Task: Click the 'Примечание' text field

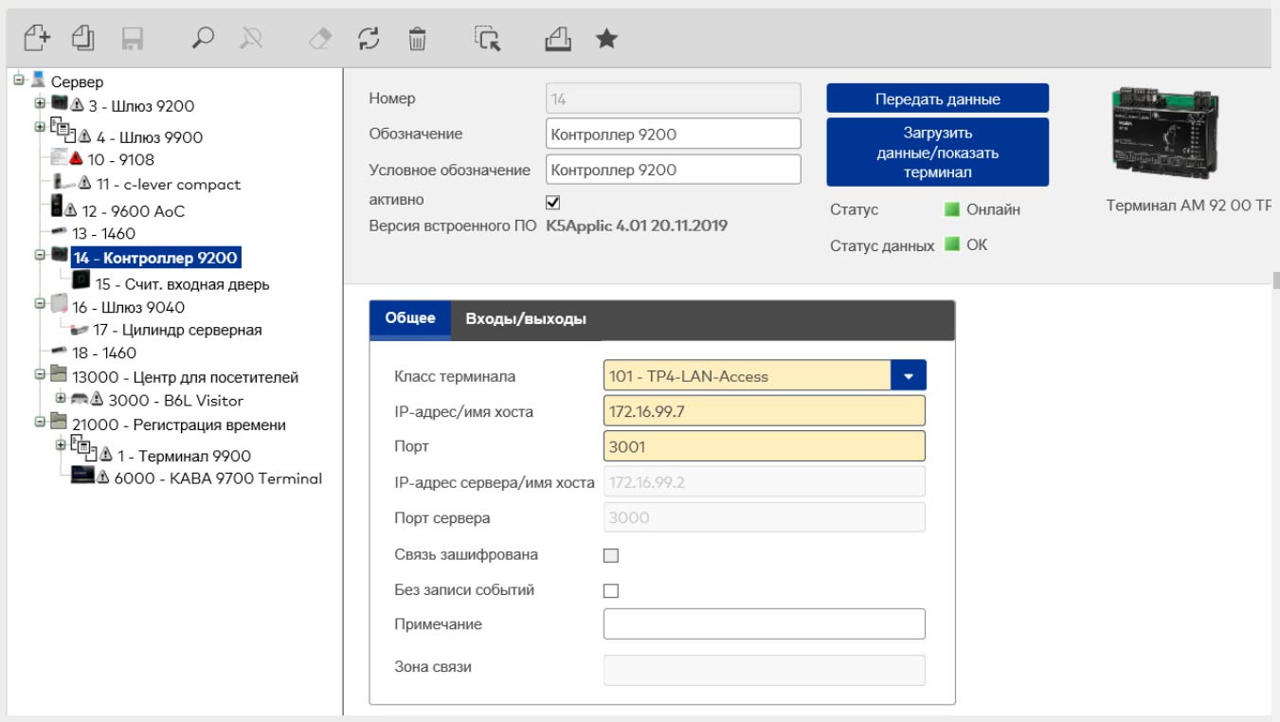Action: (764, 624)
